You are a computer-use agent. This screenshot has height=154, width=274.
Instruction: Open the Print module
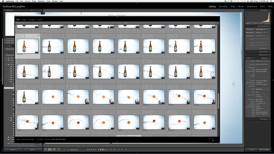262,6
